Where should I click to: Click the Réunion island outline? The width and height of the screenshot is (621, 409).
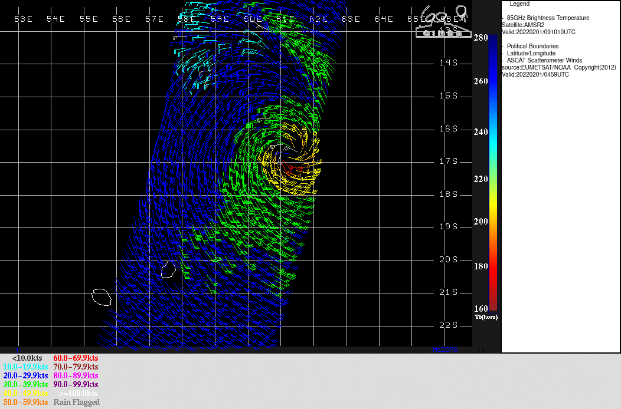(x=102, y=297)
